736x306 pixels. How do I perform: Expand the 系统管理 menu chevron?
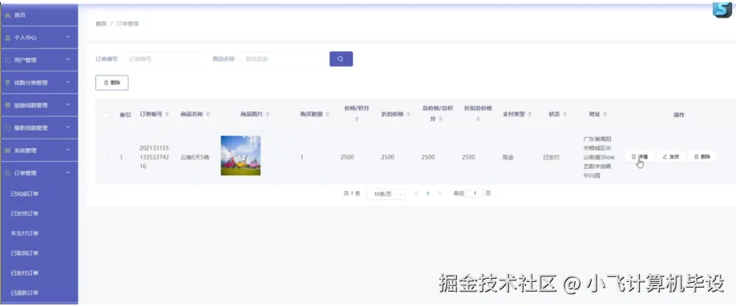point(67,150)
